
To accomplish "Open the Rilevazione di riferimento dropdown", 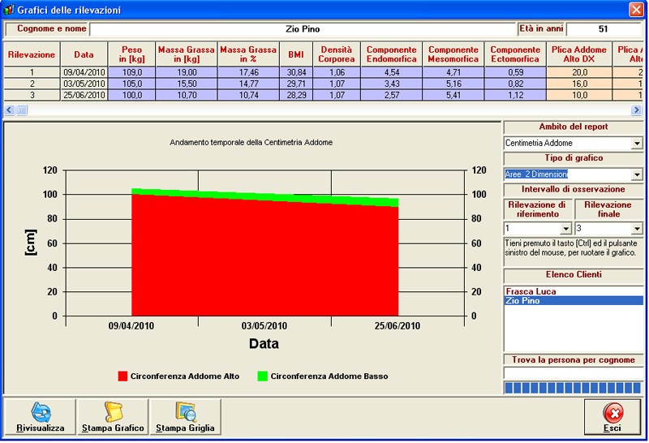I will (x=566, y=228).
